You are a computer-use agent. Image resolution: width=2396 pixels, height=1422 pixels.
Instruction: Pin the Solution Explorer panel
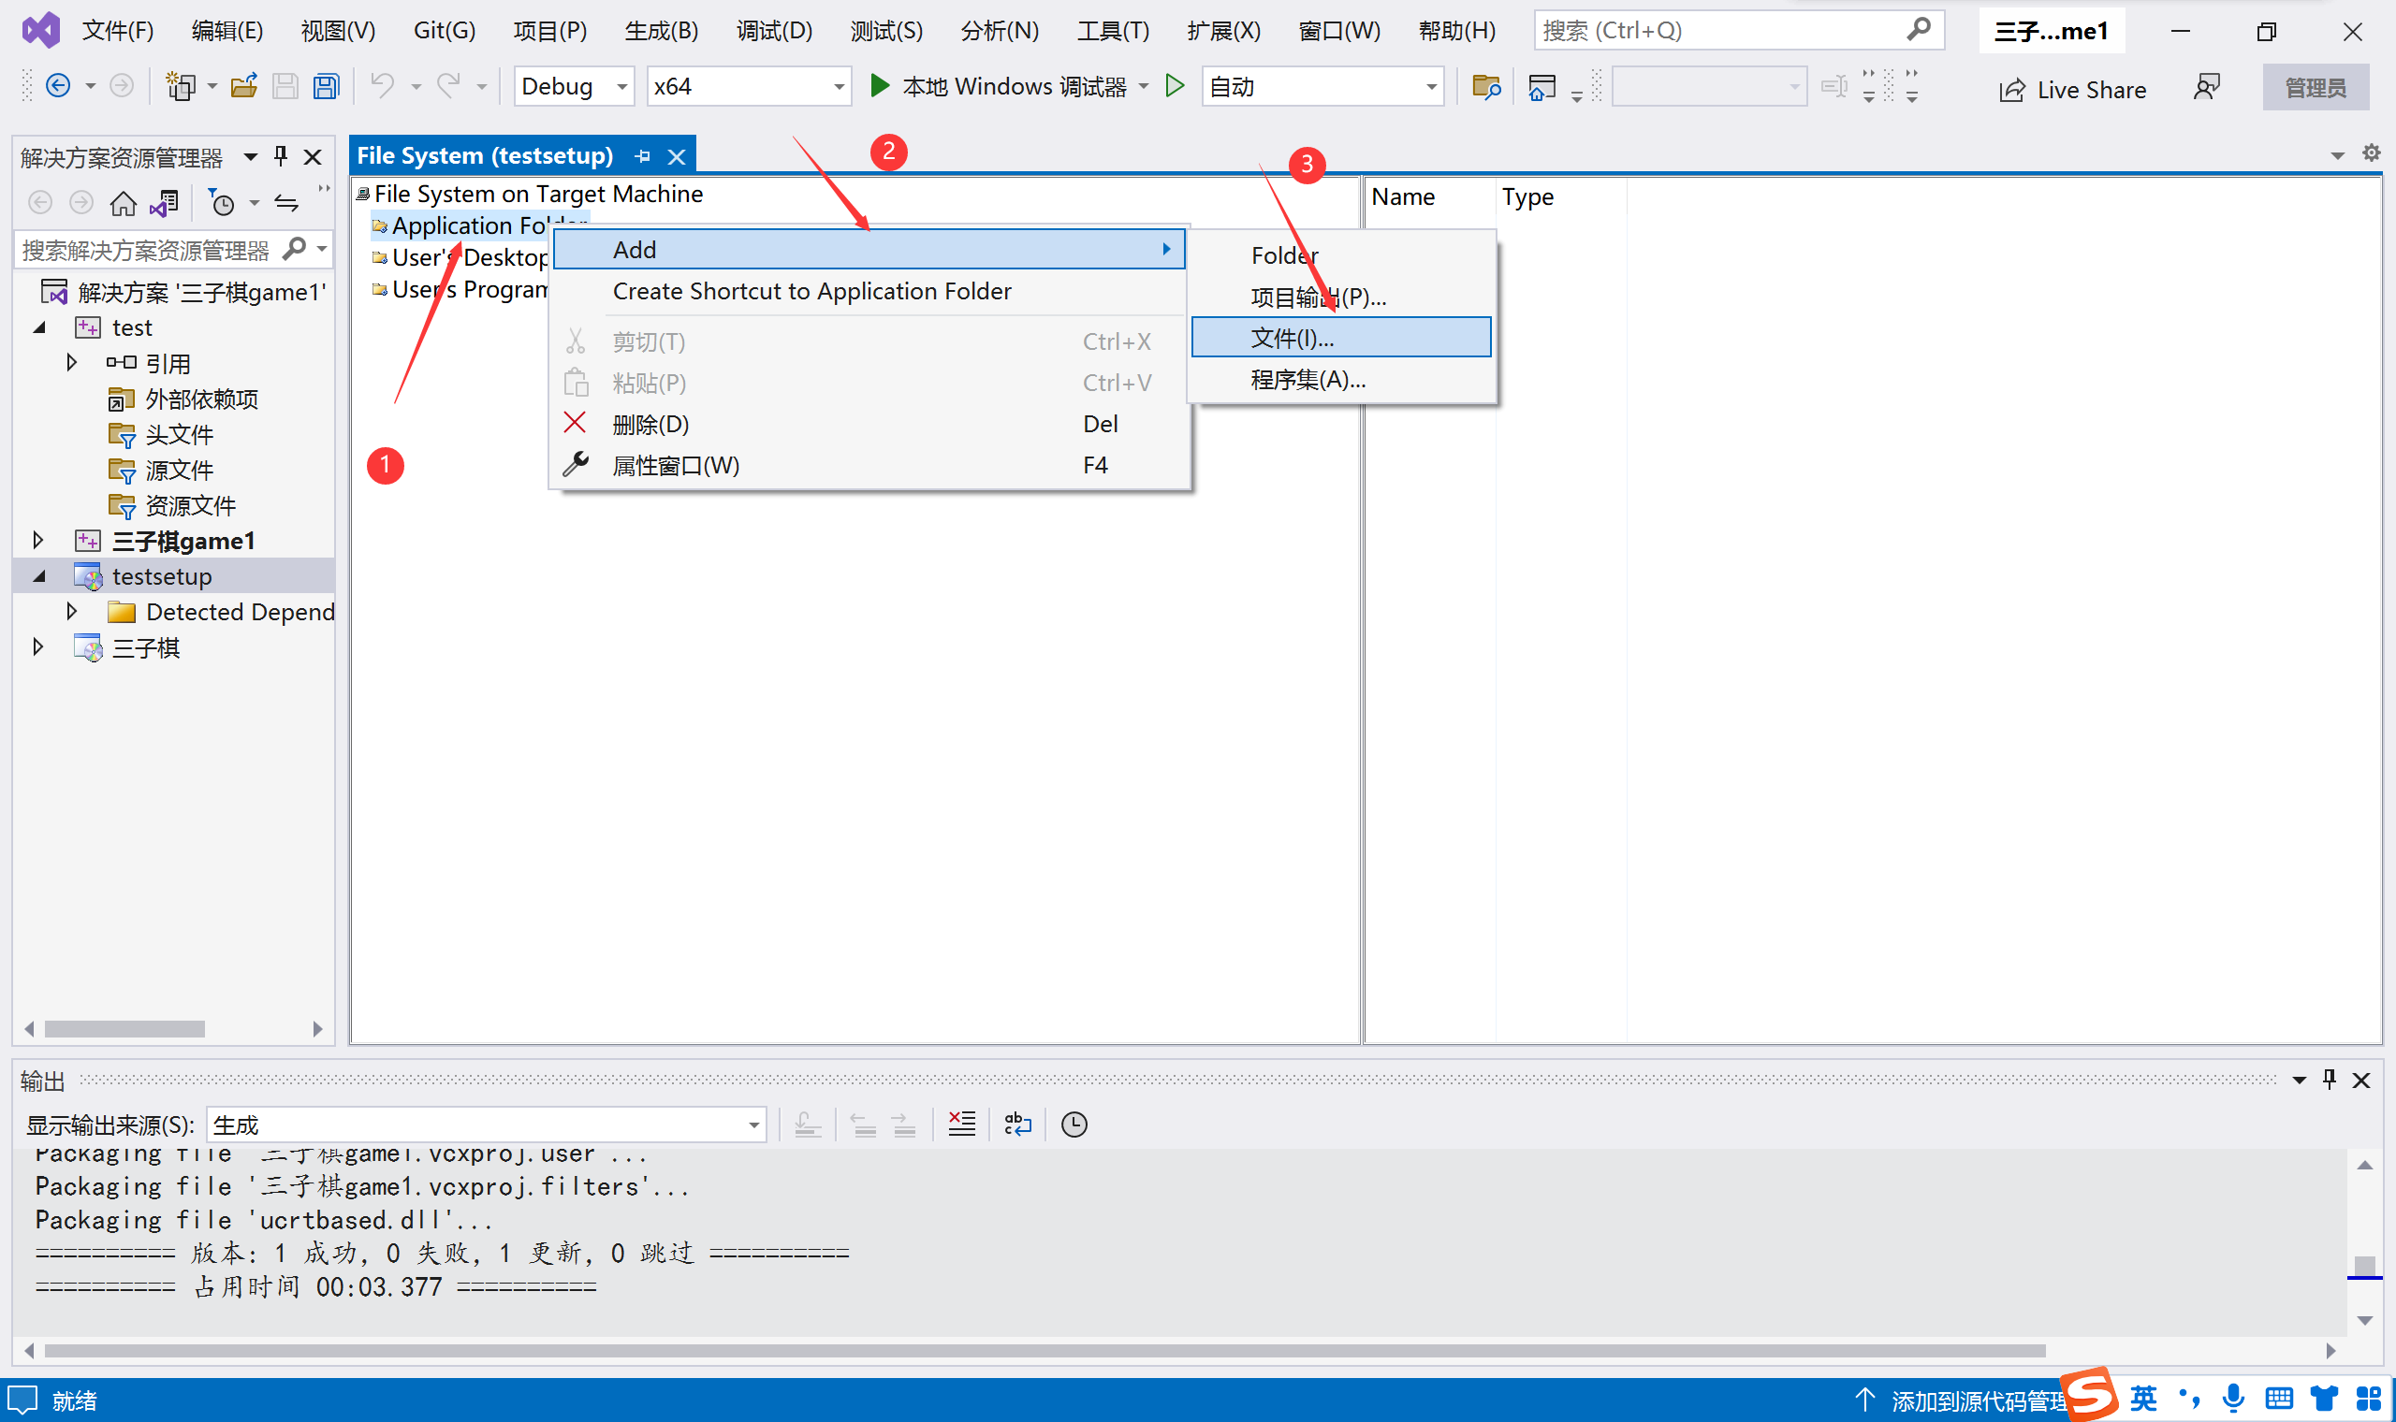coord(281,156)
